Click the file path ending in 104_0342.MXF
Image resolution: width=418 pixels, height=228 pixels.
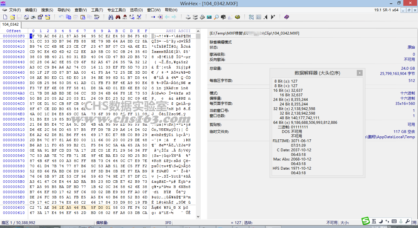(254, 33)
